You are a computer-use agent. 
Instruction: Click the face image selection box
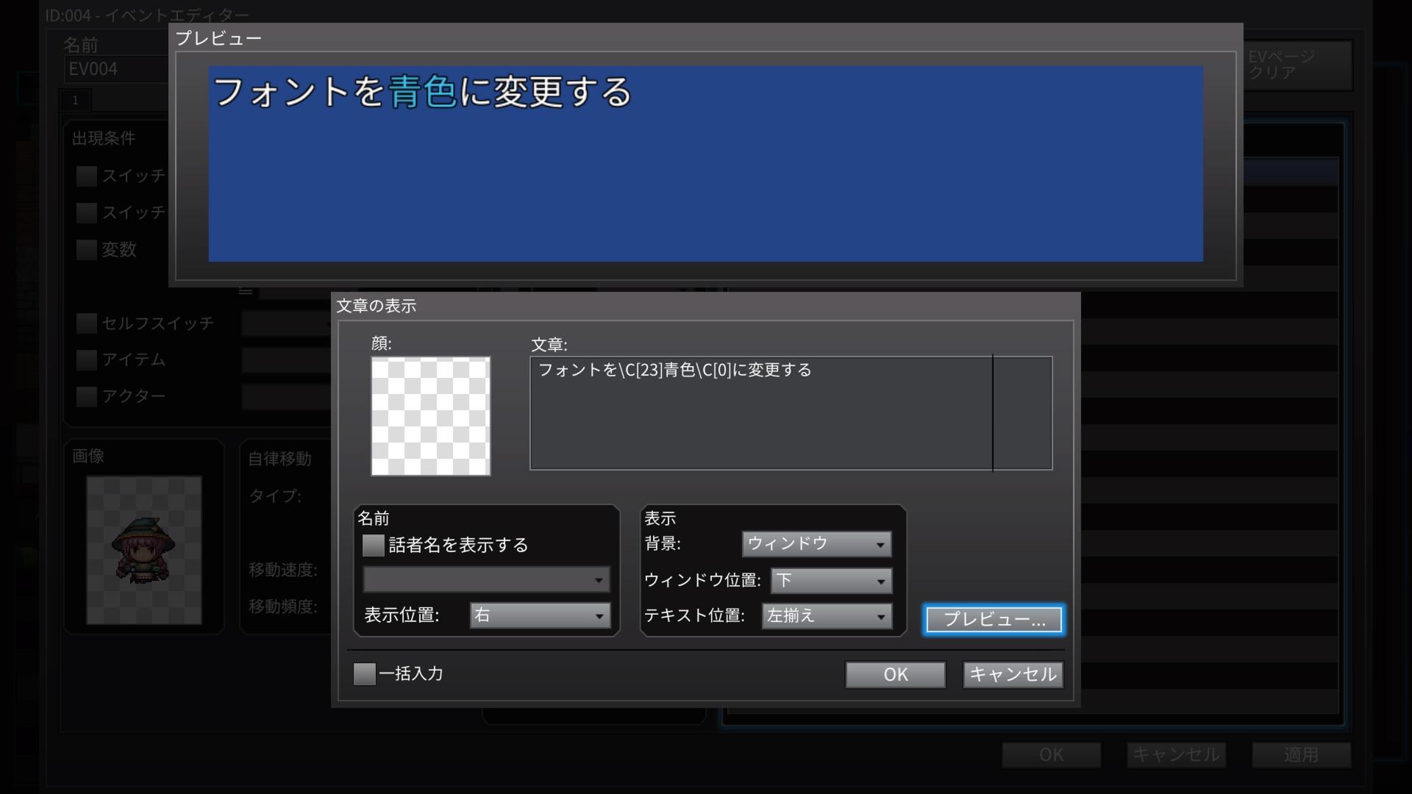pos(430,416)
